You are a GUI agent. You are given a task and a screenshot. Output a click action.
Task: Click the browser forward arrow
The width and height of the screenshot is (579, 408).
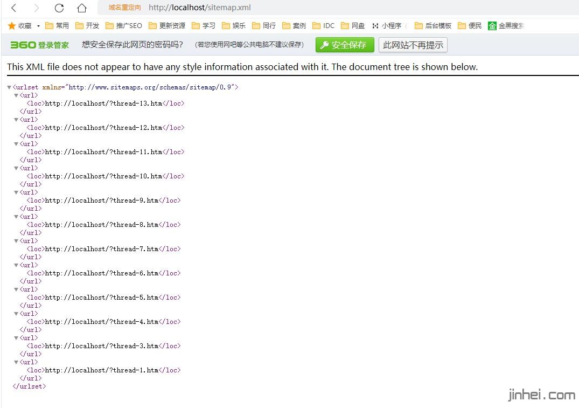37,8
